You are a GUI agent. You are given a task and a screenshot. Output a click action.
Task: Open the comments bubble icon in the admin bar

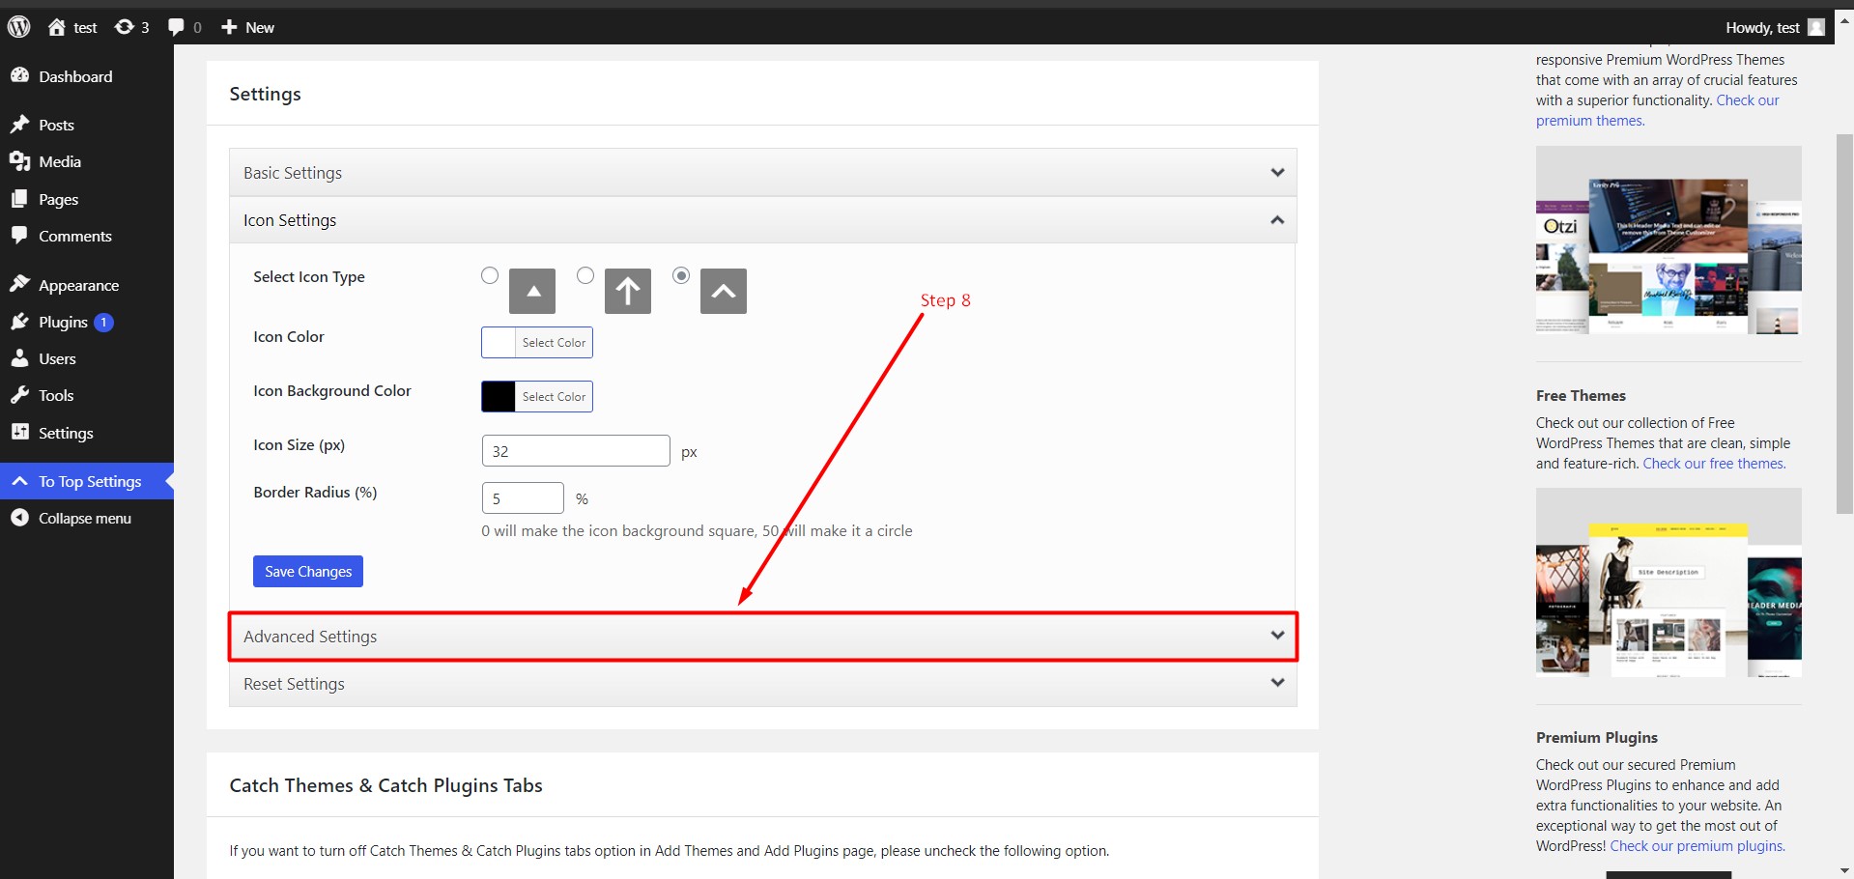[x=176, y=27]
